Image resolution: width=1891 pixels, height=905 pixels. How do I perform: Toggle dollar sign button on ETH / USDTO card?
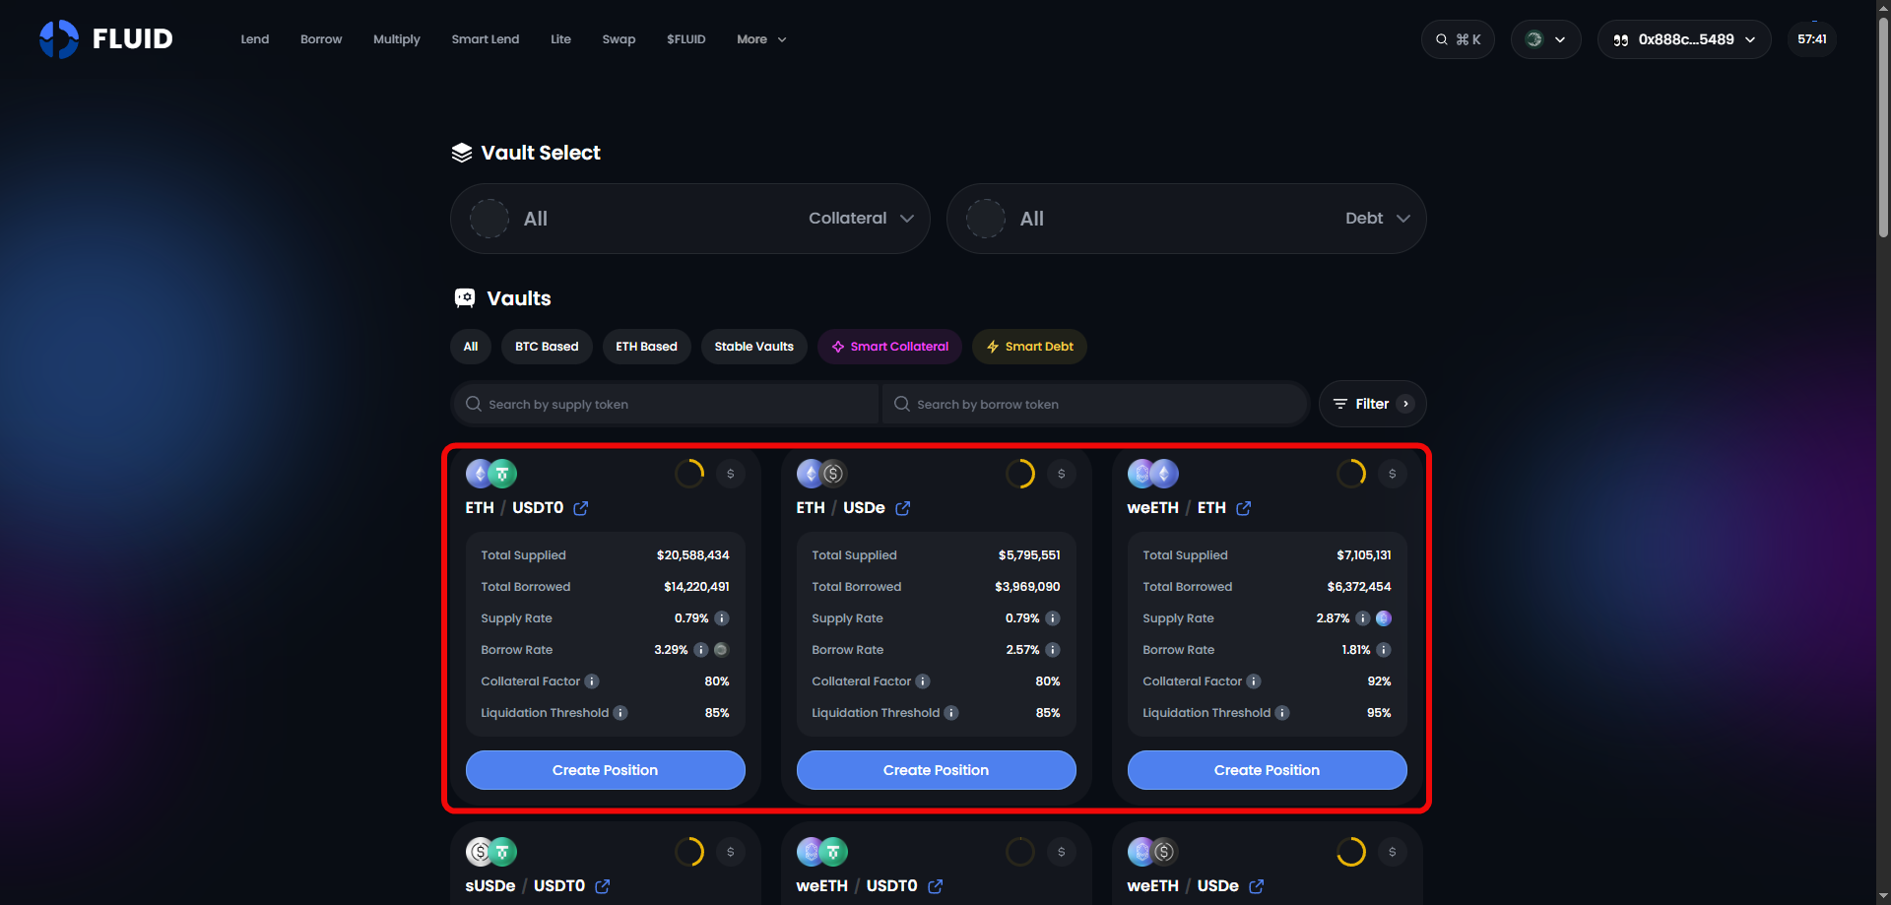pos(730,474)
